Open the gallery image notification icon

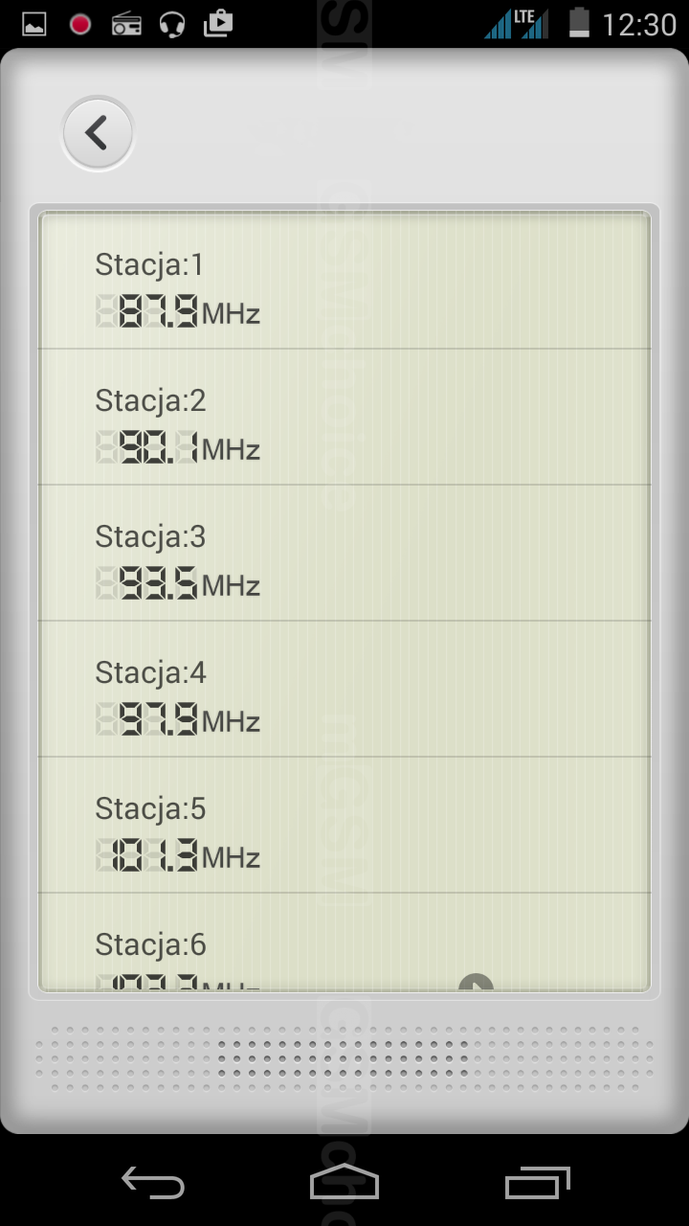point(34,24)
